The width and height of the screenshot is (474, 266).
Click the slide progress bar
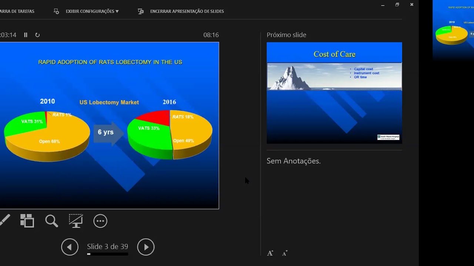pyautogui.click(x=107, y=254)
